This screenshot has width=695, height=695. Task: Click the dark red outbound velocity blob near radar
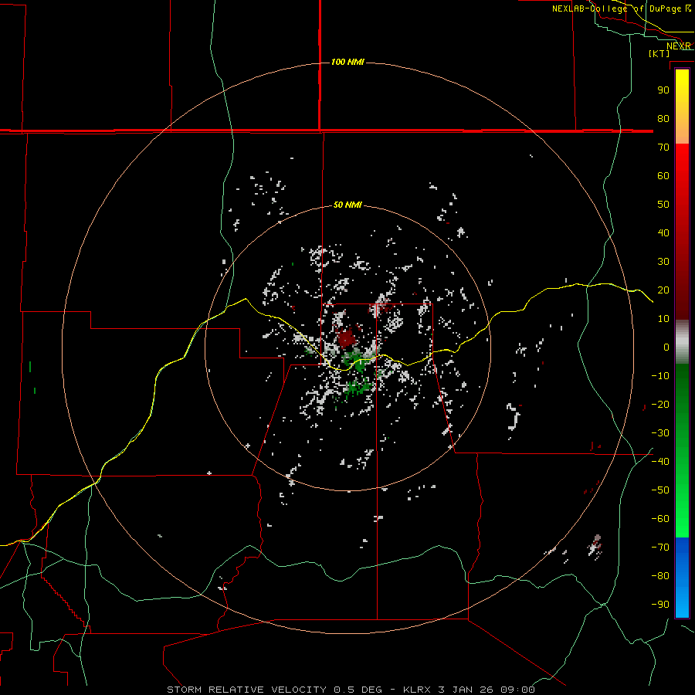click(x=347, y=339)
